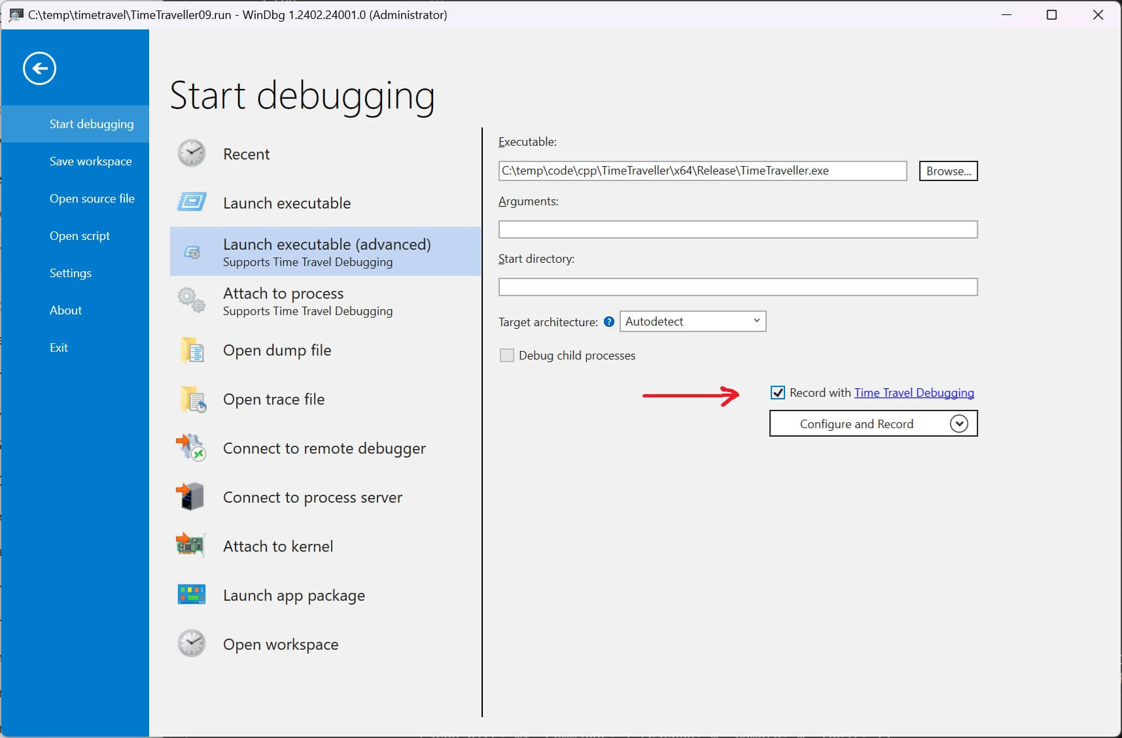Click the Start directory input field
Image resolution: width=1122 pixels, height=738 pixels.
coord(738,287)
